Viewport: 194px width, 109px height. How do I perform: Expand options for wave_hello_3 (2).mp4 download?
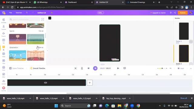coord(96,98)
